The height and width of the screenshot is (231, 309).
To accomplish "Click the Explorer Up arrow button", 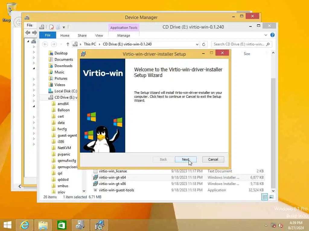I will pos(68,44).
